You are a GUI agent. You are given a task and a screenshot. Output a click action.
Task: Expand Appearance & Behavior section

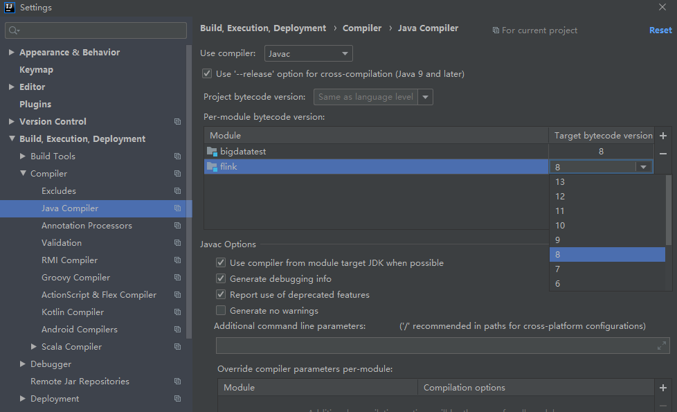[12, 52]
